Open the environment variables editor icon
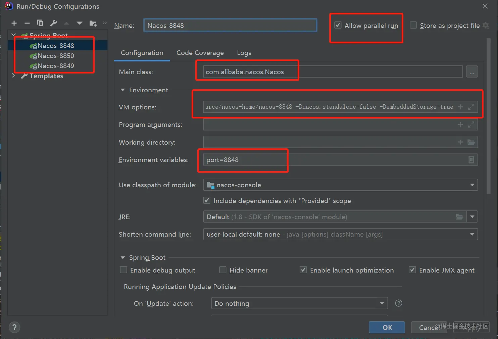 coord(471,160)
